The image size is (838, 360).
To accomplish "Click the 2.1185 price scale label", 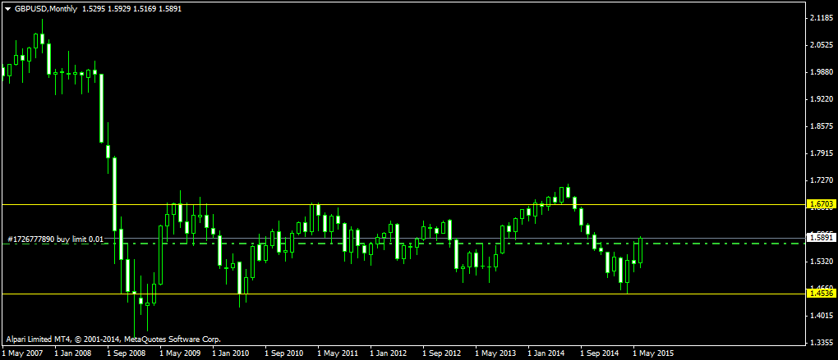I will point(821,18).
